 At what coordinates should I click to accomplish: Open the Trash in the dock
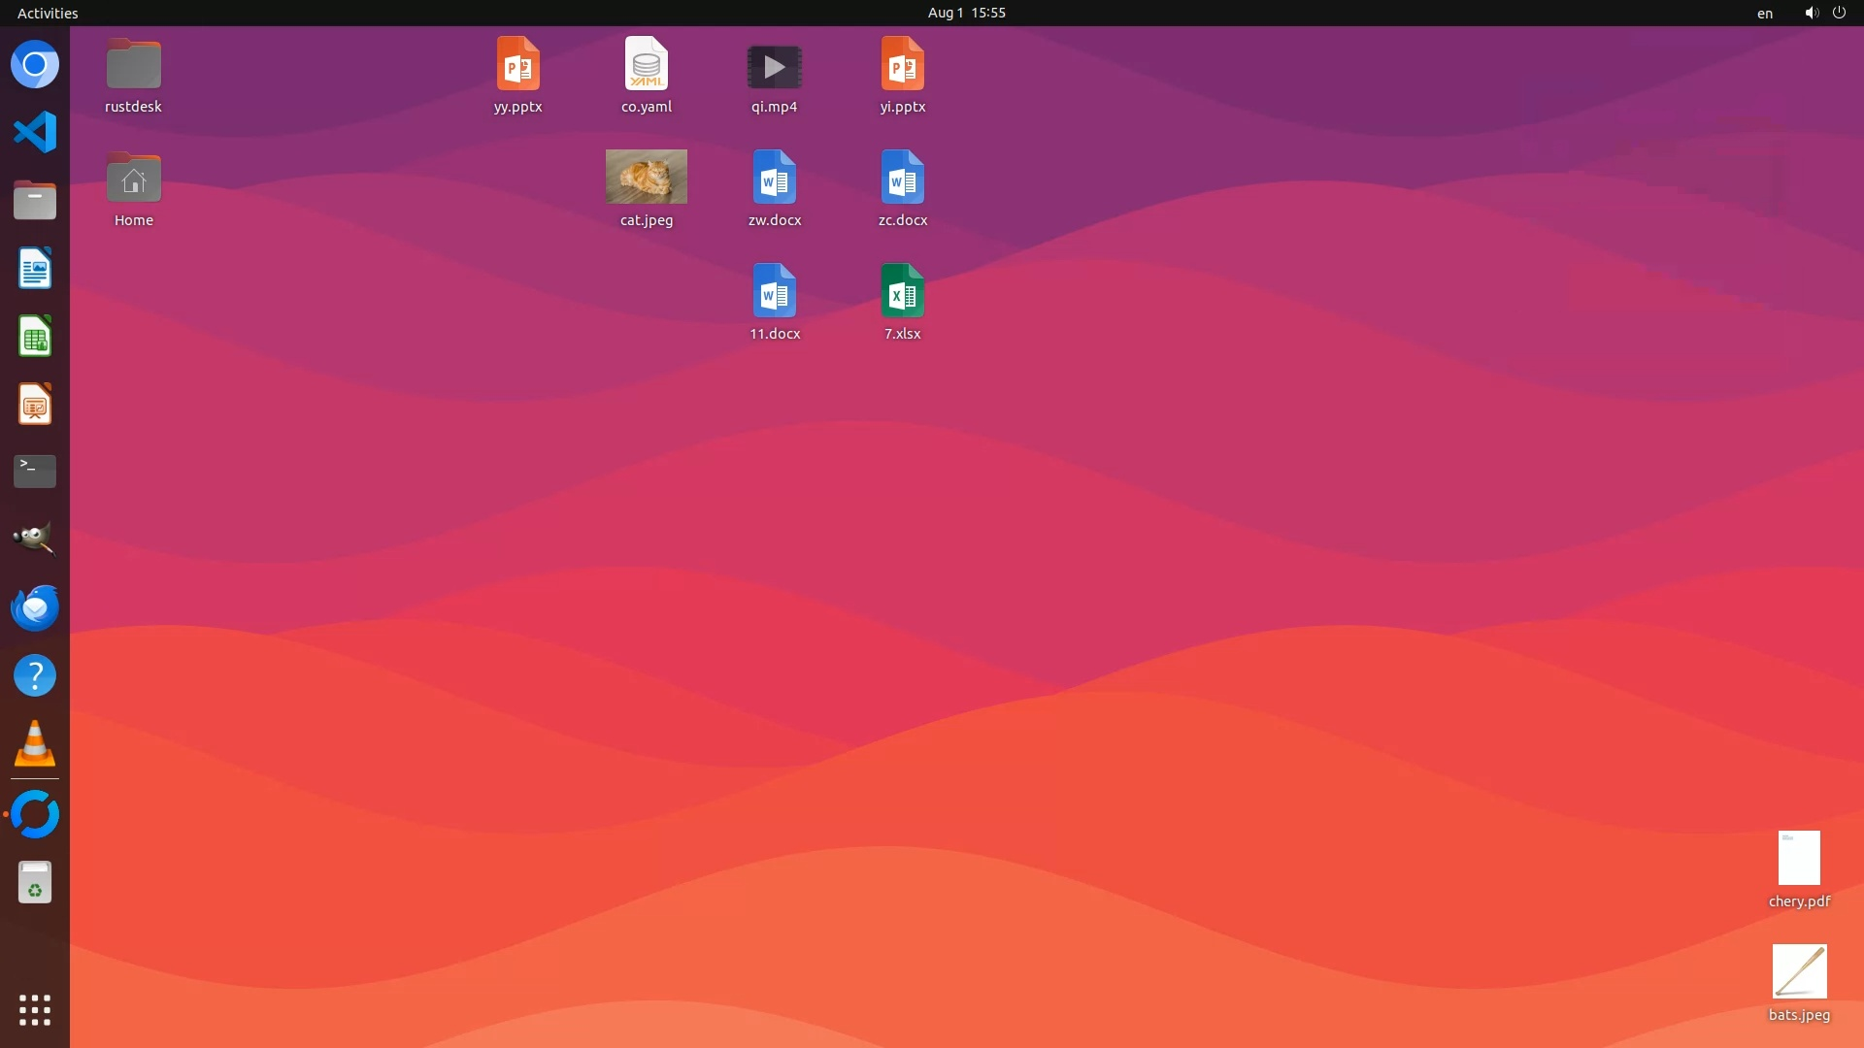[35, 883]
